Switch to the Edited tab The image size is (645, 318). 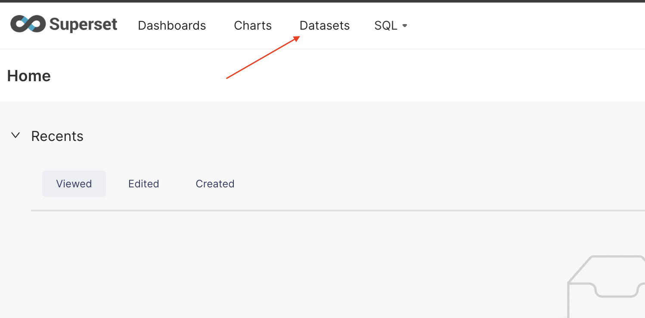144,184
